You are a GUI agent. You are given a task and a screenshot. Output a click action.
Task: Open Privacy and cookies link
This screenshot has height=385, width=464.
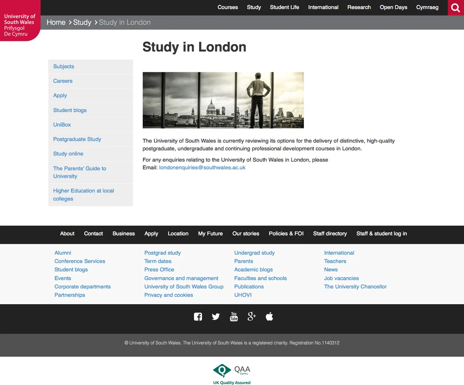tap(169, 295)
